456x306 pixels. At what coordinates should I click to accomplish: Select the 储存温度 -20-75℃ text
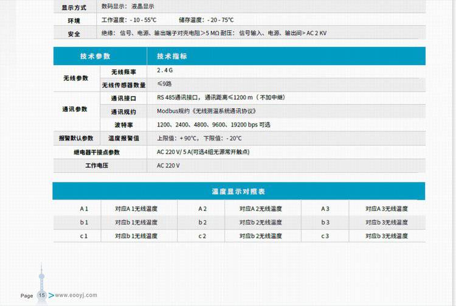(x=206, y=20)
